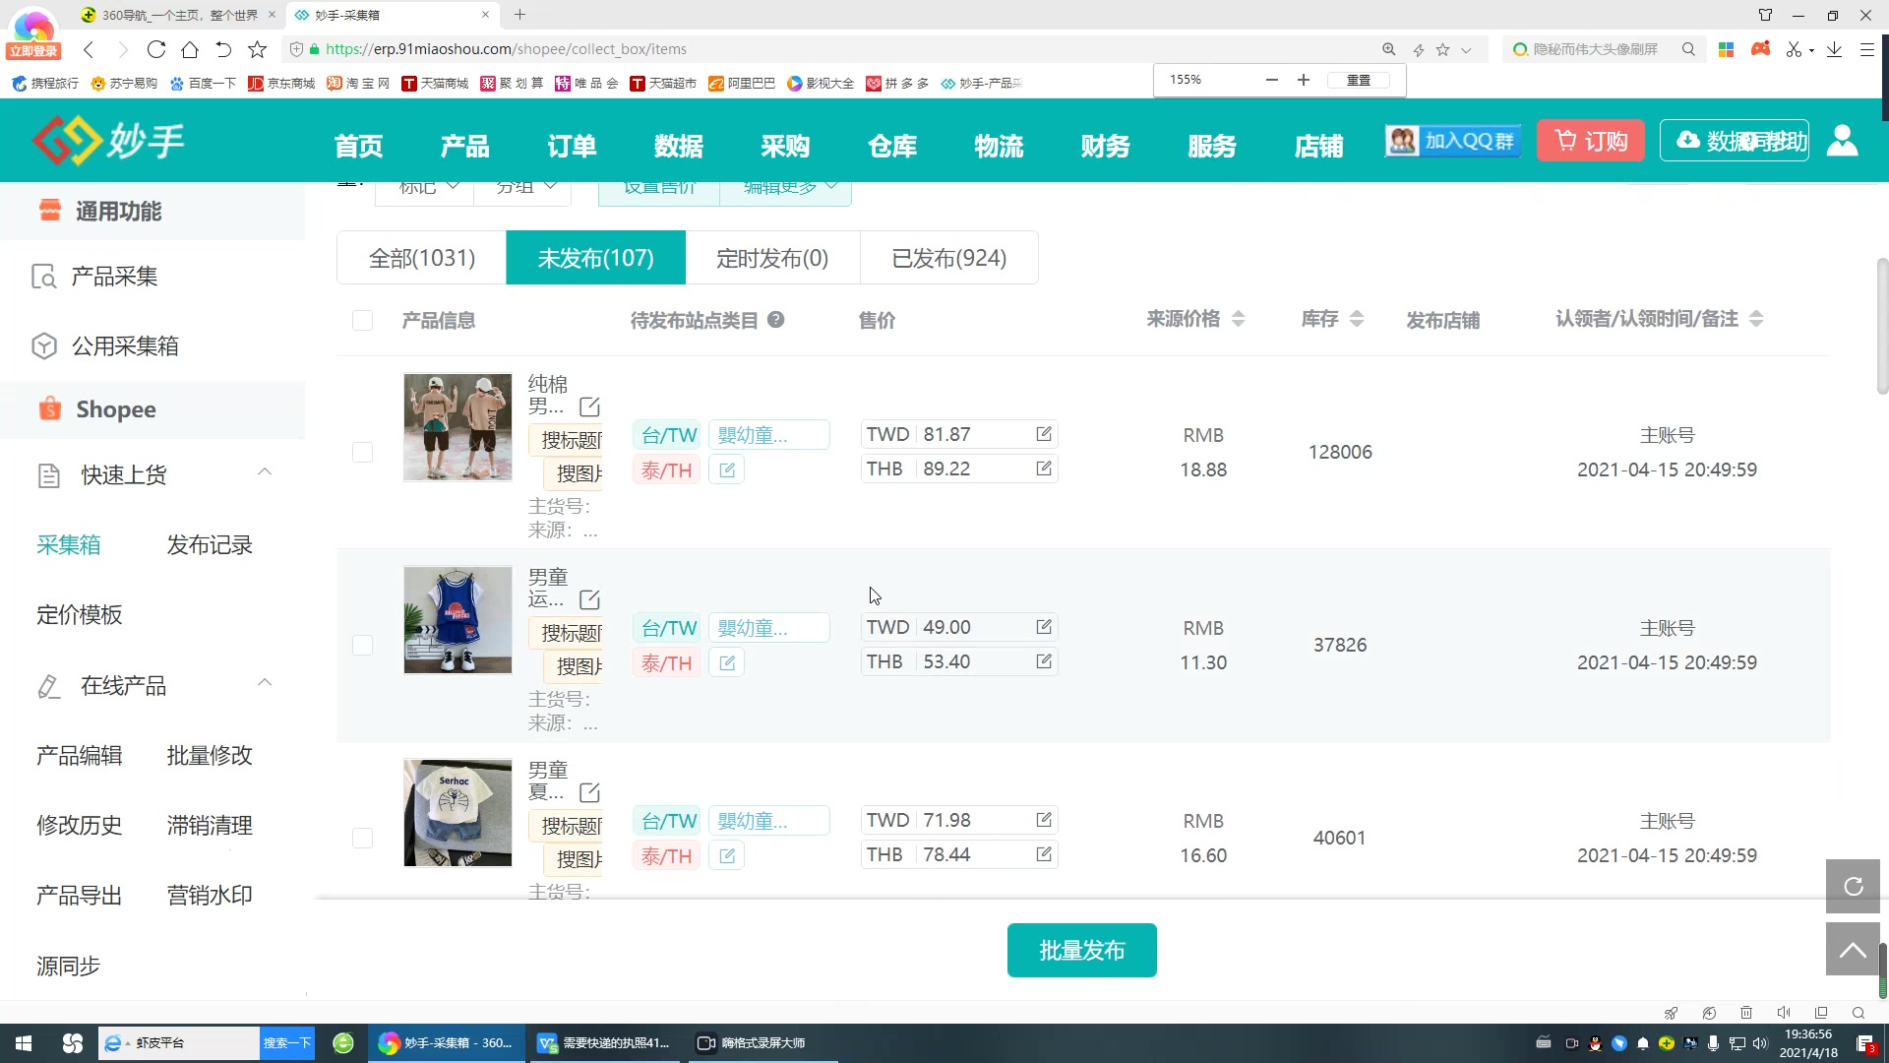Open 产品 in top navigation
This screenshot has width=1889, height=1063.
click(465, 146)
